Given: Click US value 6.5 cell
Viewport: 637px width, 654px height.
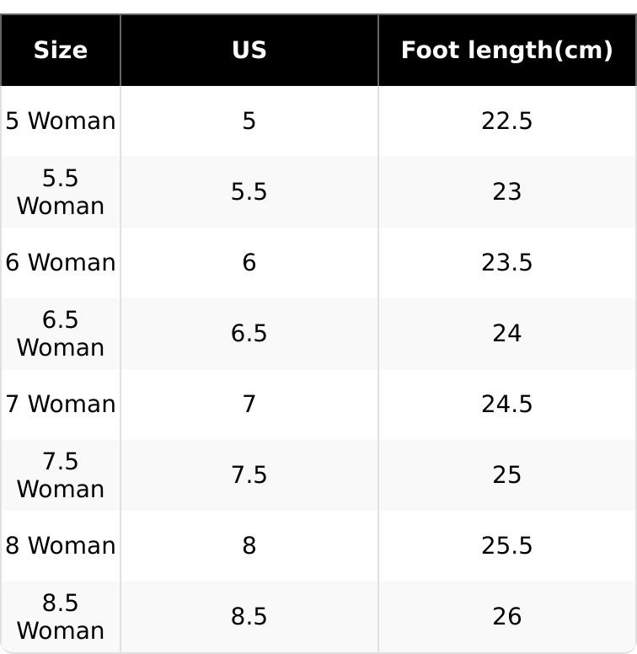Looking at the screenshot, I should coord(249,334).
